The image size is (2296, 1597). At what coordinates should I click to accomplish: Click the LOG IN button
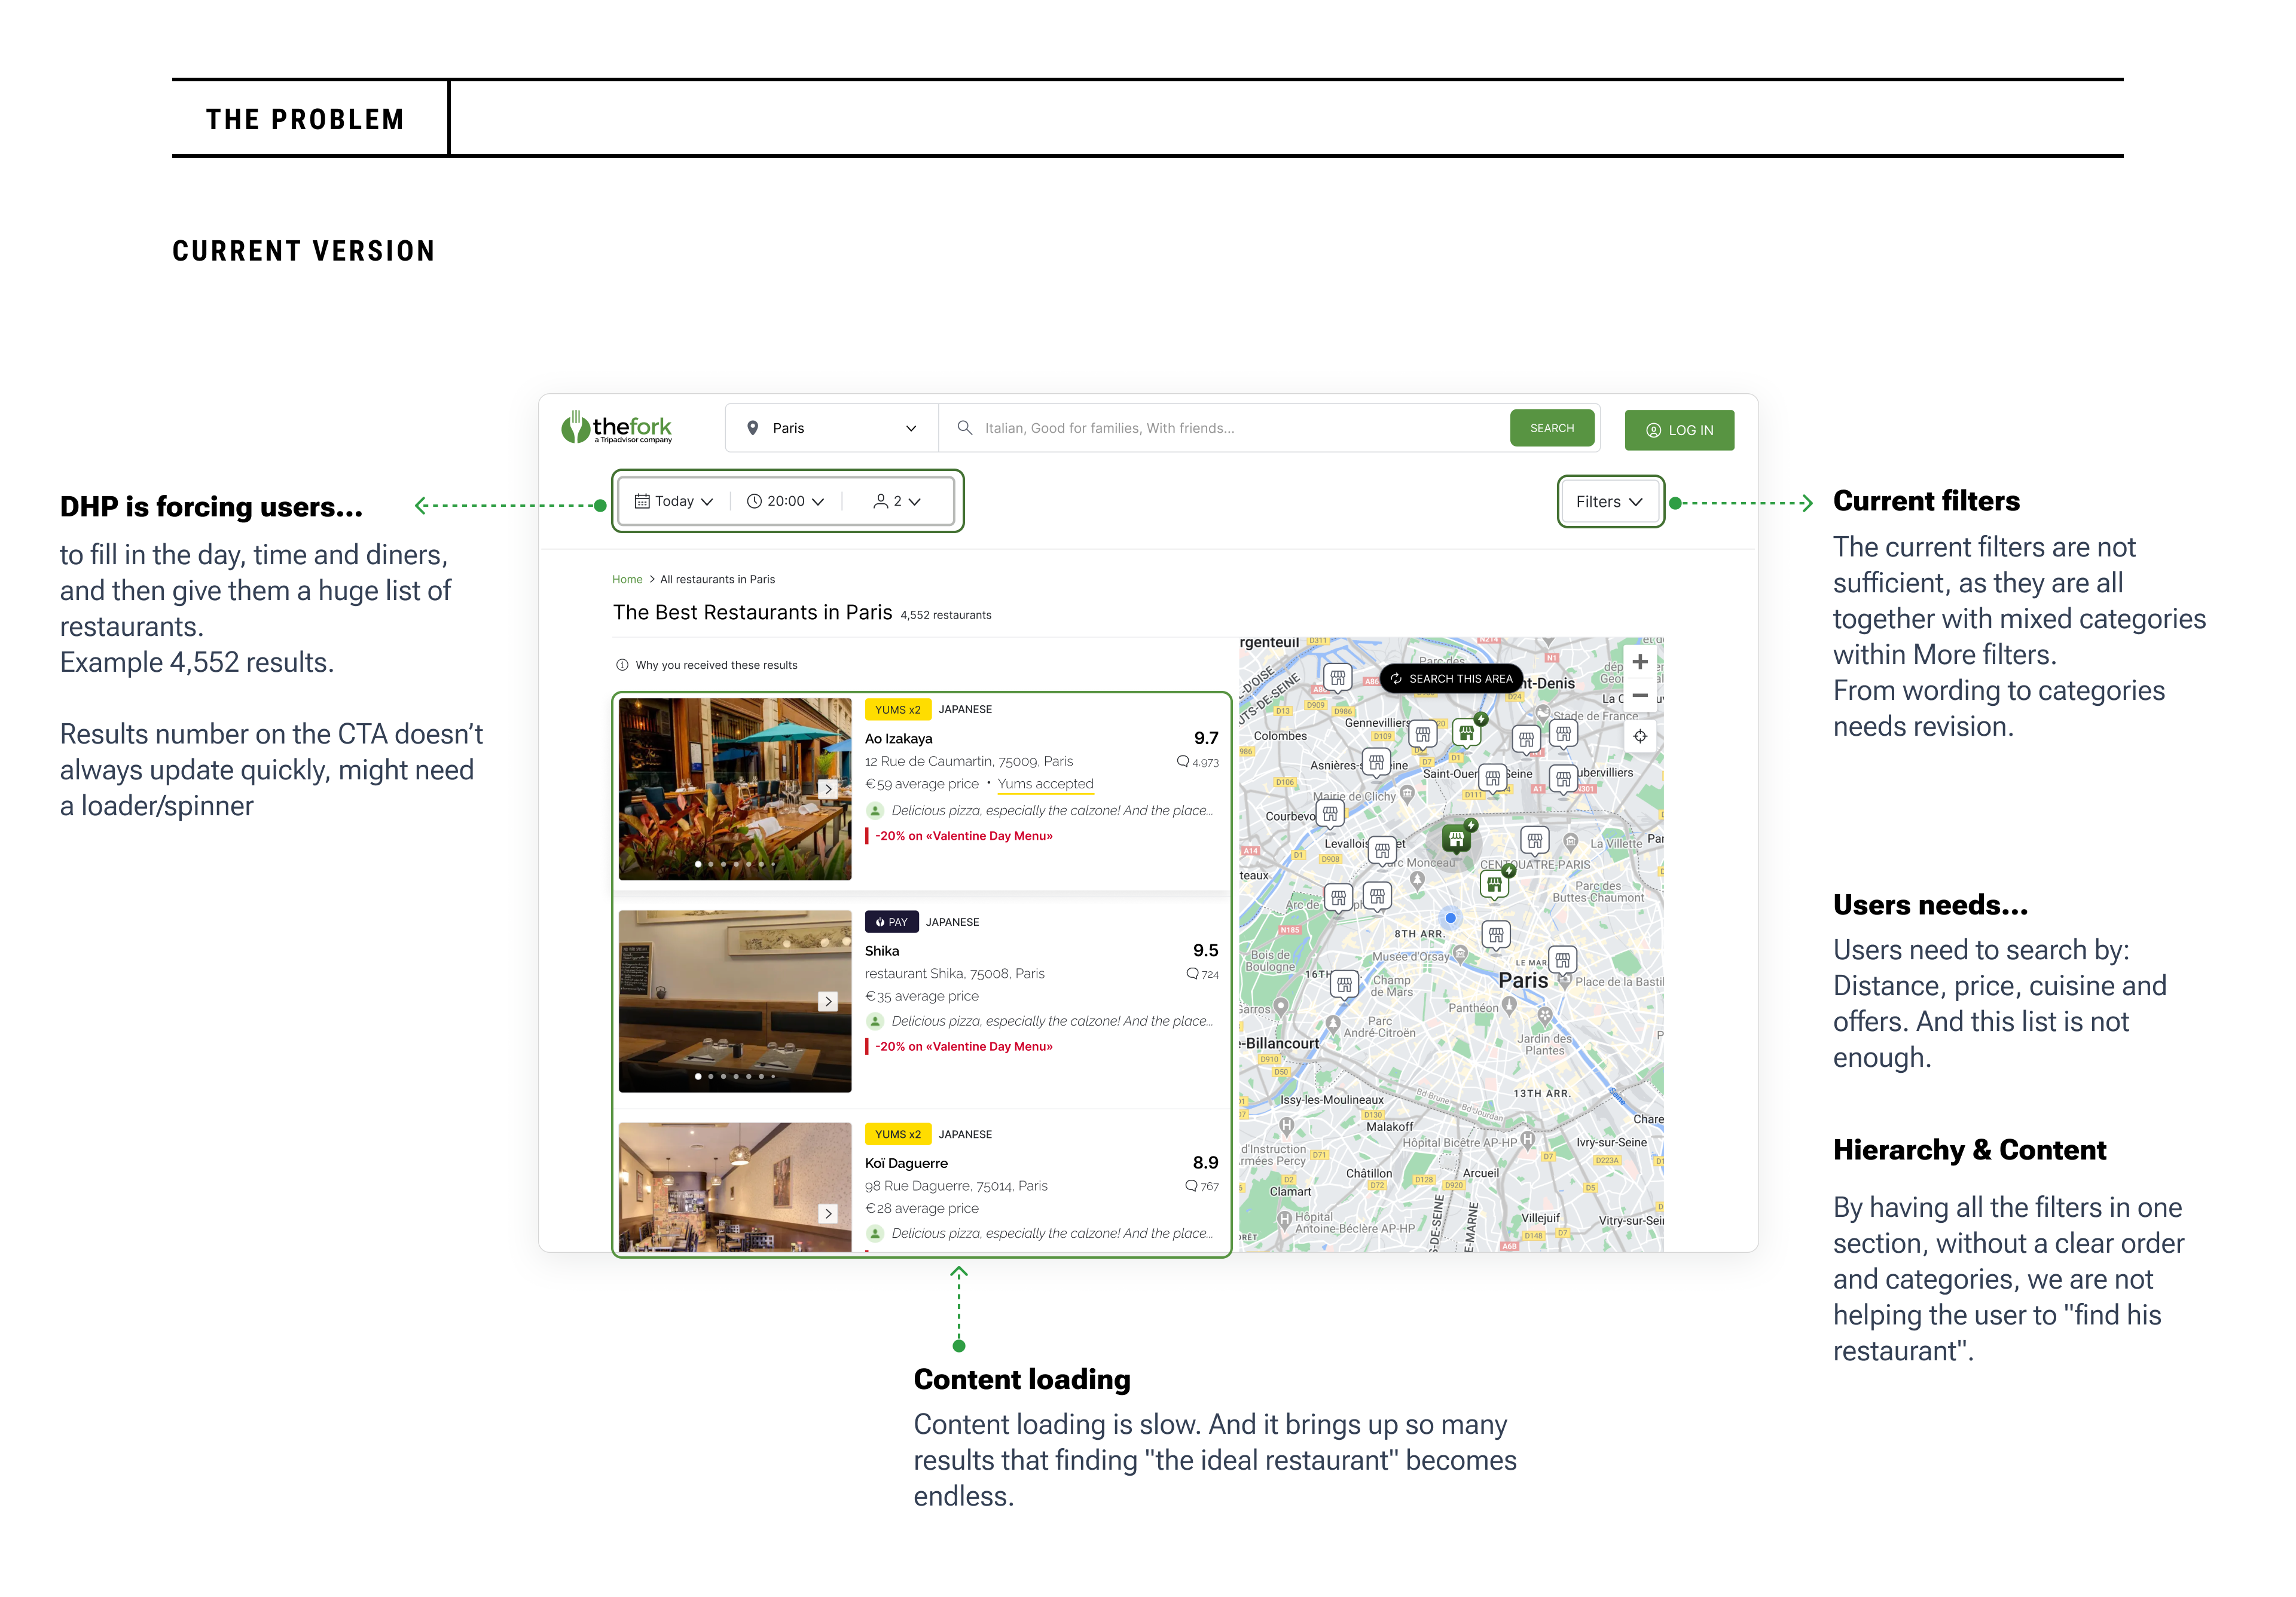coord(1679,431)
